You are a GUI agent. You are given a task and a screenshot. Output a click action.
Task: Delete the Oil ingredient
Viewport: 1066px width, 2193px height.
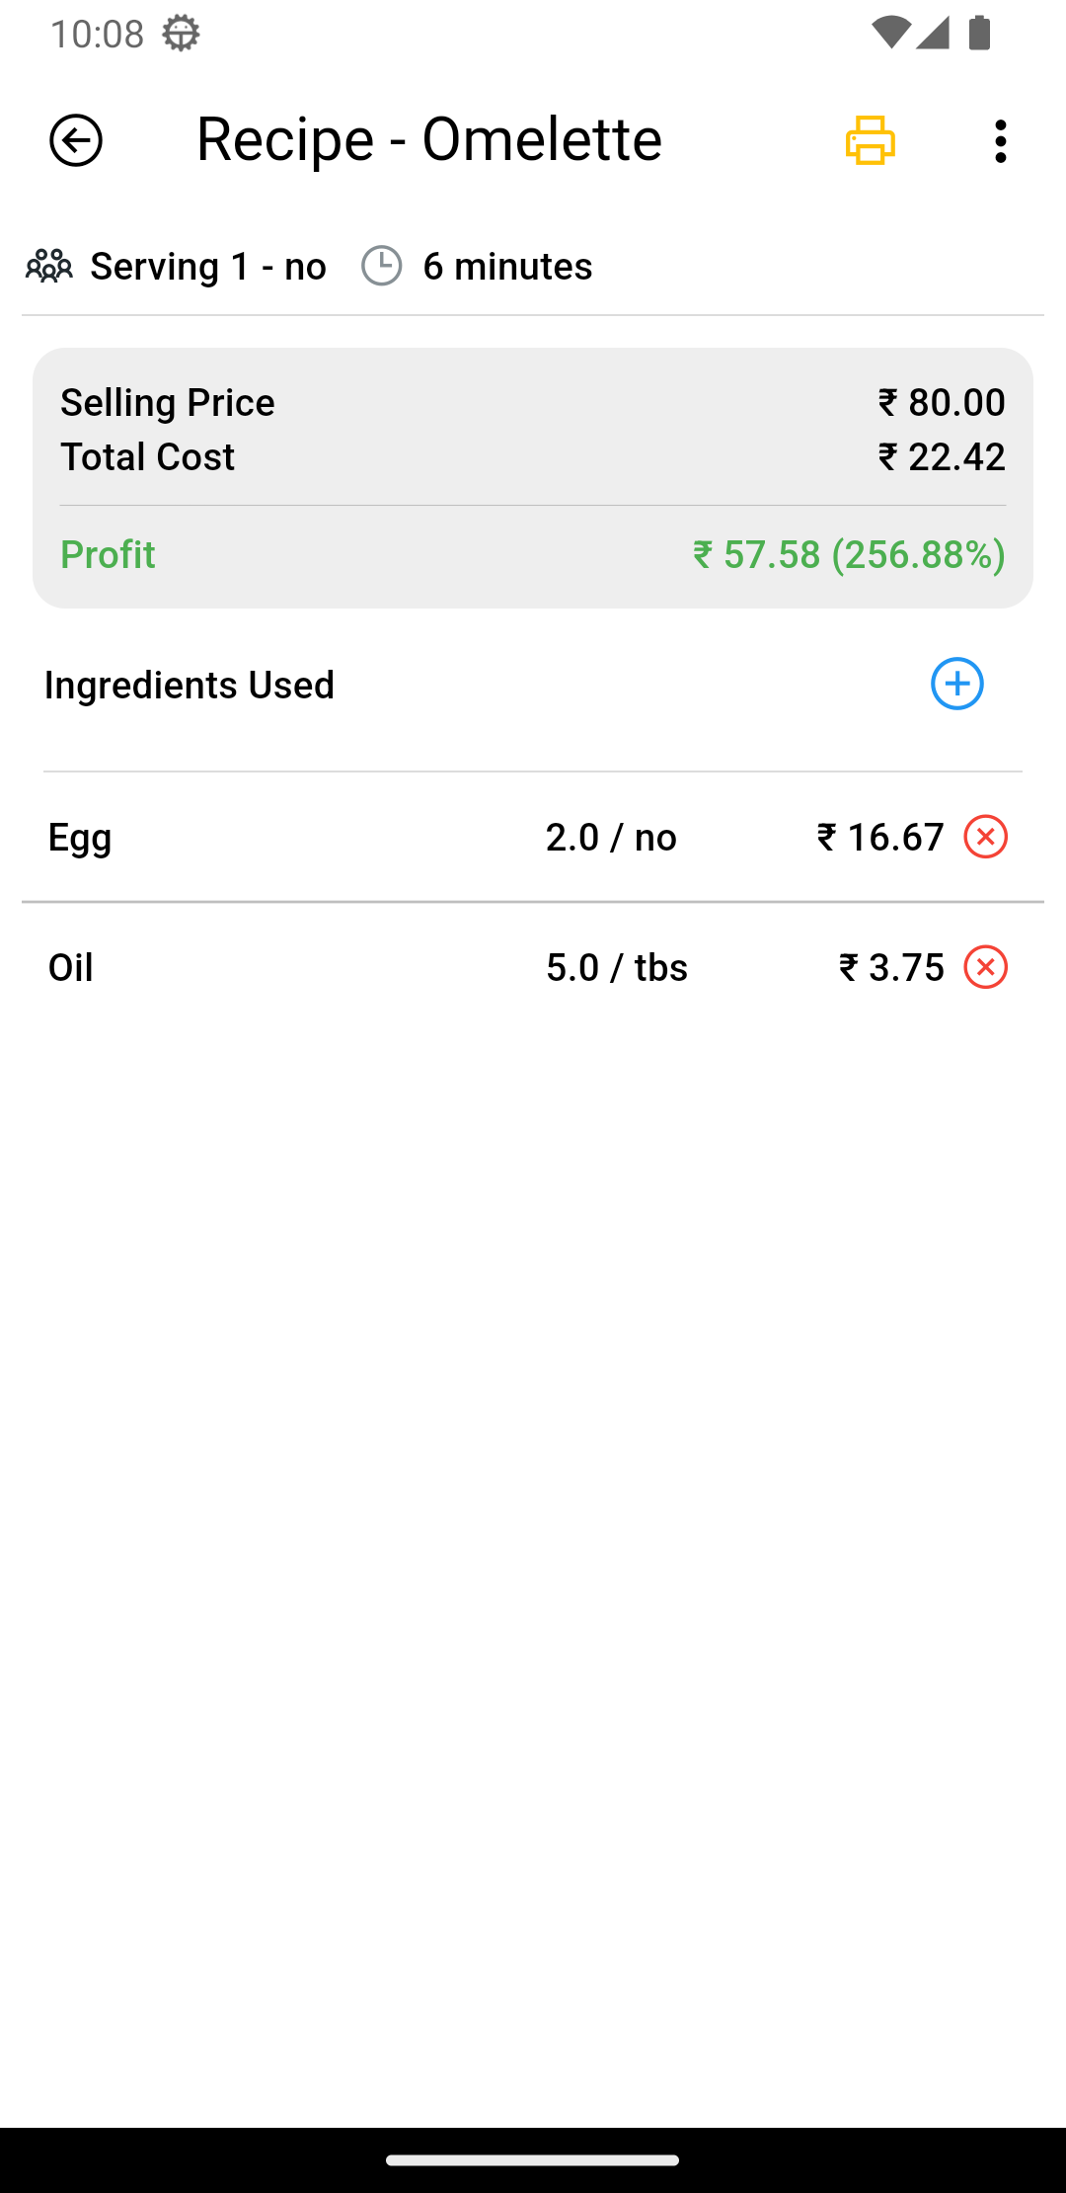click(985, 967)
